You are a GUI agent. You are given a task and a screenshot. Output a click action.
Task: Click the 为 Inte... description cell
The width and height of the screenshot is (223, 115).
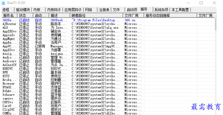pos(59,28)
